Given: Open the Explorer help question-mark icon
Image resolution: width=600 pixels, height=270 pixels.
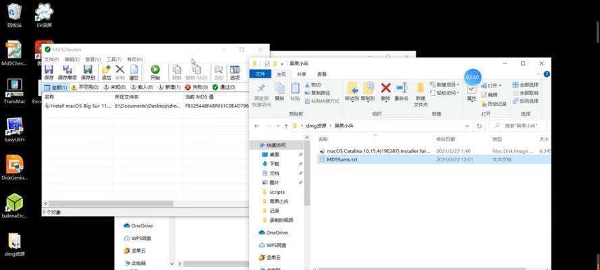Looking at the screenshot, I should 547,74.
